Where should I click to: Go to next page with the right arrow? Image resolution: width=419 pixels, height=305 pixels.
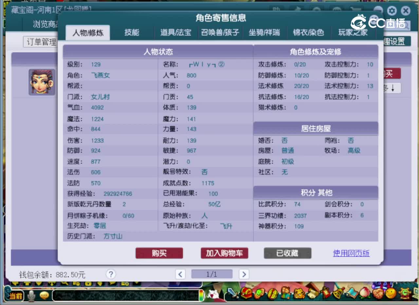pyautogui.click(x=244, y=274)
